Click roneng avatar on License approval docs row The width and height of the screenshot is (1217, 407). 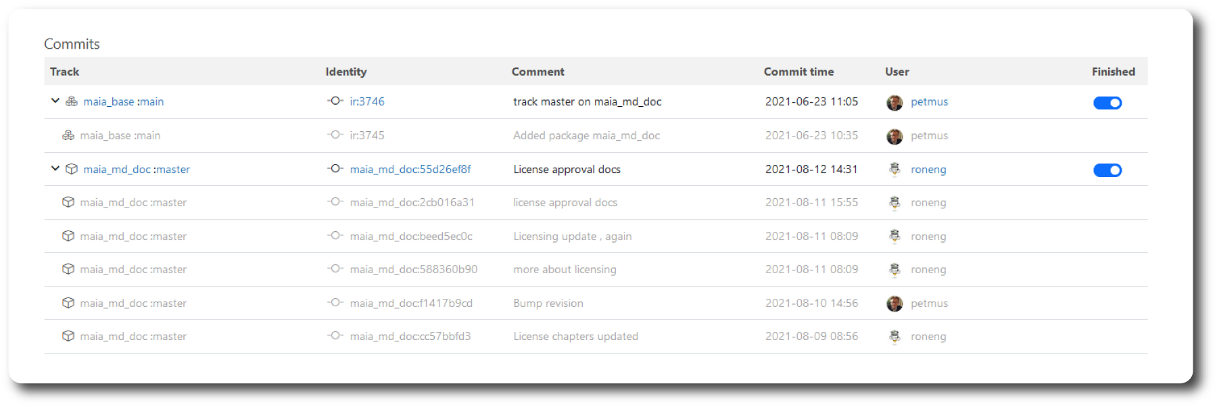tap(894, 169)
